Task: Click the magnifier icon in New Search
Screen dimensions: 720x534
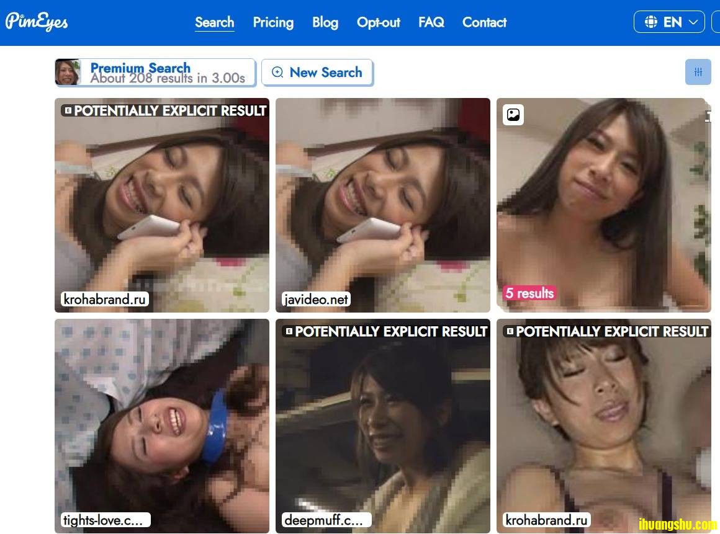Action: pos(277,72)
